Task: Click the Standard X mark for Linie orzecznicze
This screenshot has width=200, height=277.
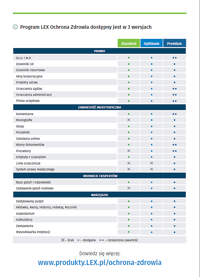Action: click(129, 163)
